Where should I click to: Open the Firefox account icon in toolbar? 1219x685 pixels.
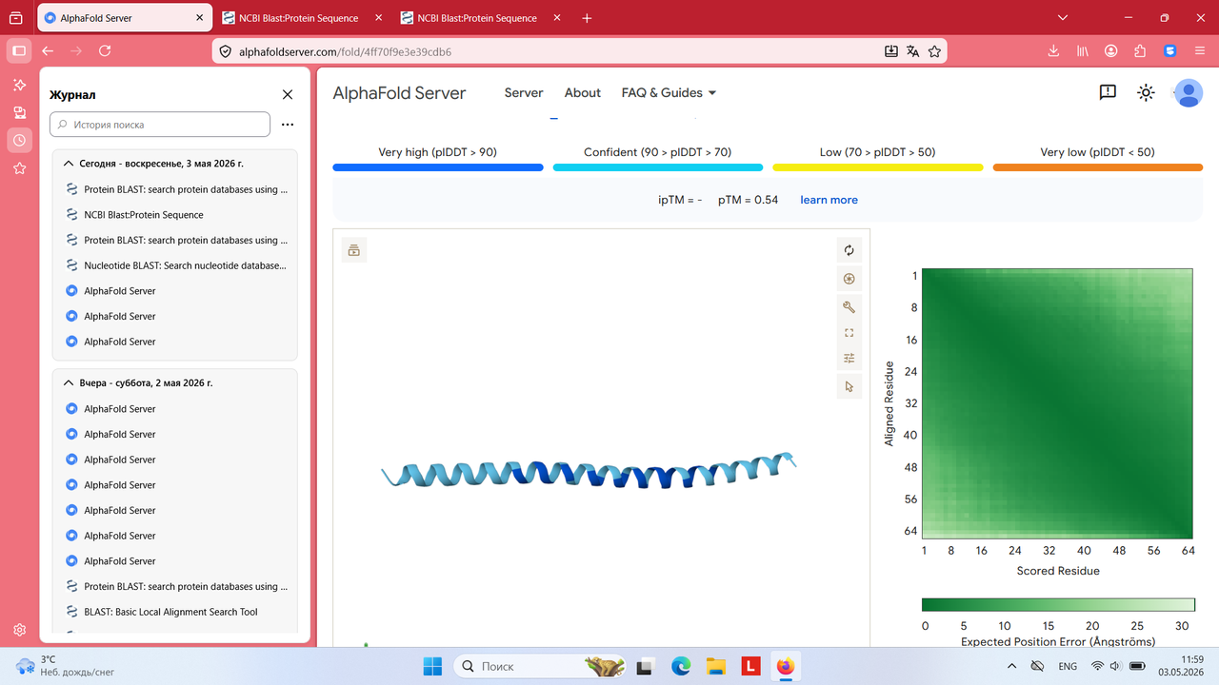point(1111,51)
